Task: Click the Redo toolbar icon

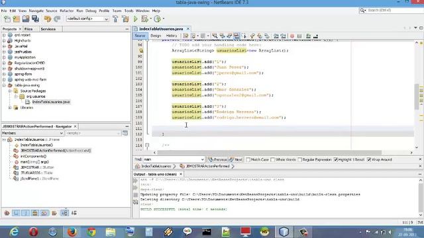Action: pyautogui.click(x=57, y=19)
